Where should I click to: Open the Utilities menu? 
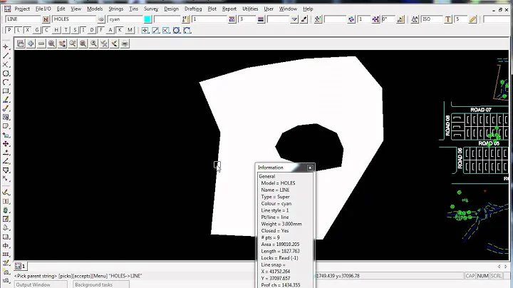click(x=250, y=9)
